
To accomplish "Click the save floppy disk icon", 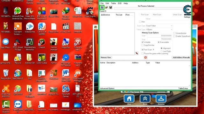I will coord(111,7).
